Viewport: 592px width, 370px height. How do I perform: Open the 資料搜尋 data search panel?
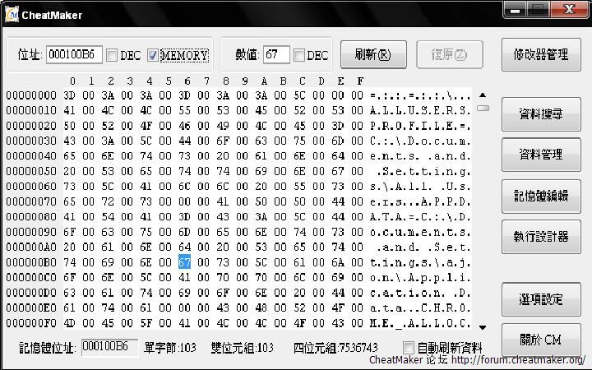point(541,114)
